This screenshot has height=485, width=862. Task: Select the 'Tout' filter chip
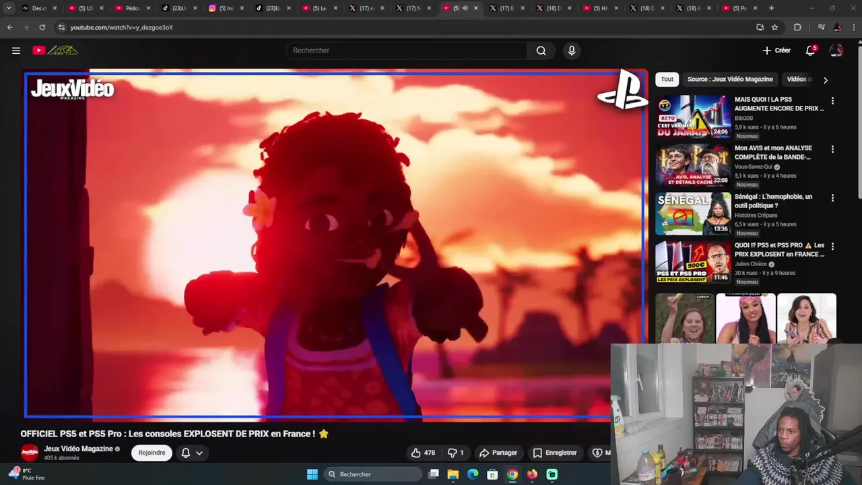(667, 79)
